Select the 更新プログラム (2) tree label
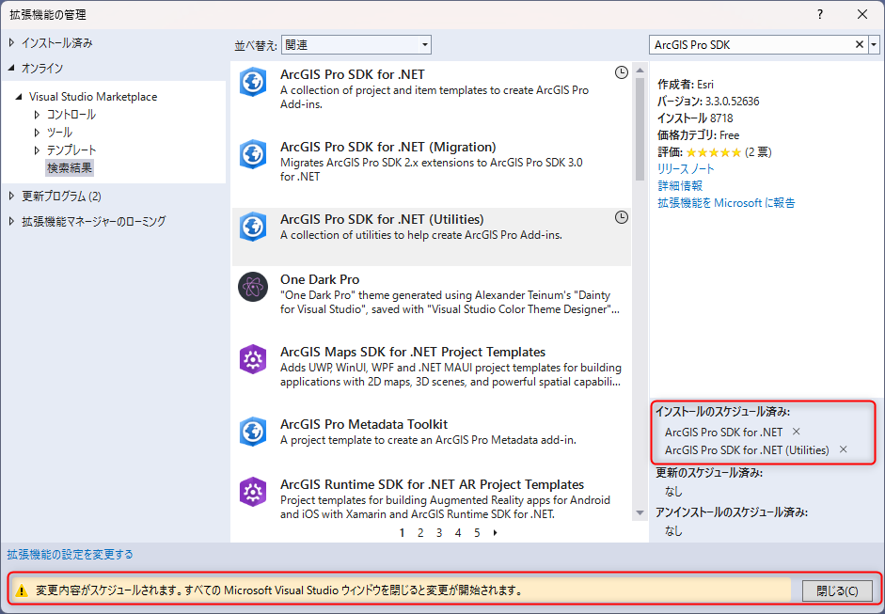 [61, 197]
